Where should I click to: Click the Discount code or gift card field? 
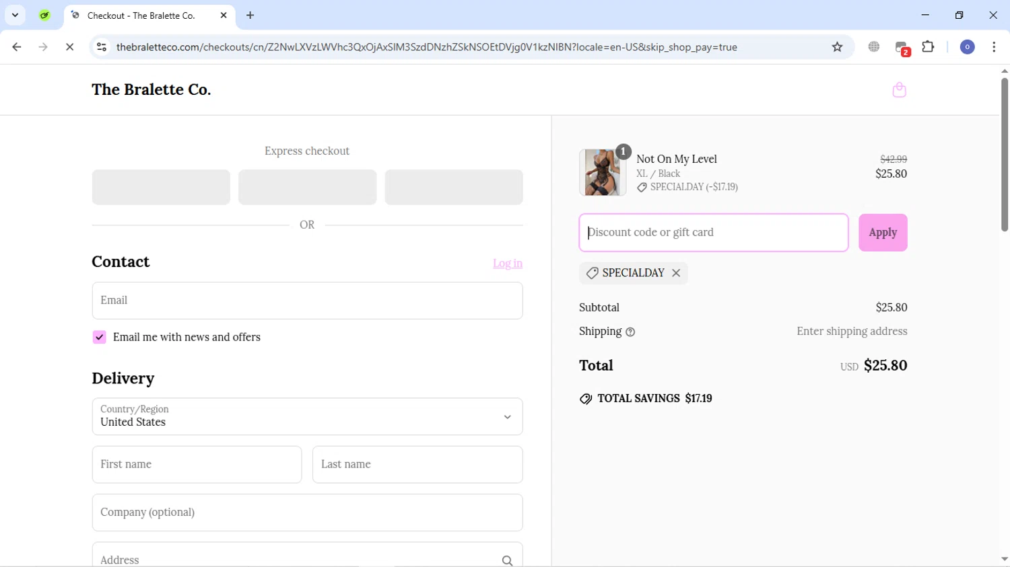click(x=714, y=233)
